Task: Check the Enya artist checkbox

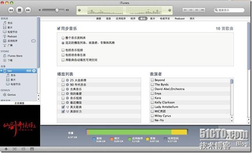Action: [x=152, y=94]
